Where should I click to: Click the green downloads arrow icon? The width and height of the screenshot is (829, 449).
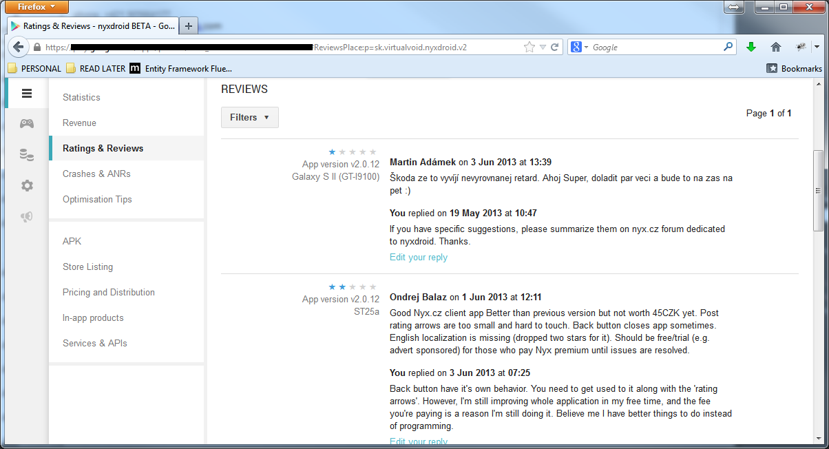point(751,47)
